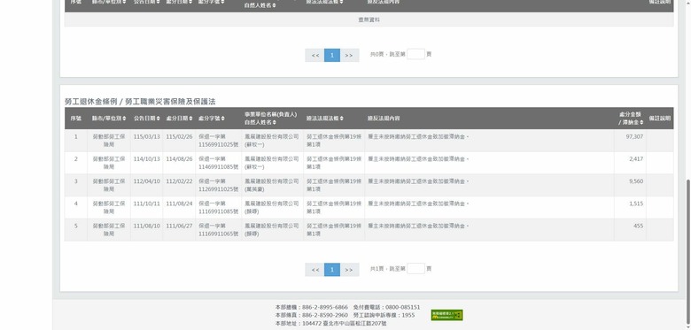Viewport: 691px width, 330px height.
Task: Focus the jump-to-page field beside 共1頁
Action: click(415, 268)
